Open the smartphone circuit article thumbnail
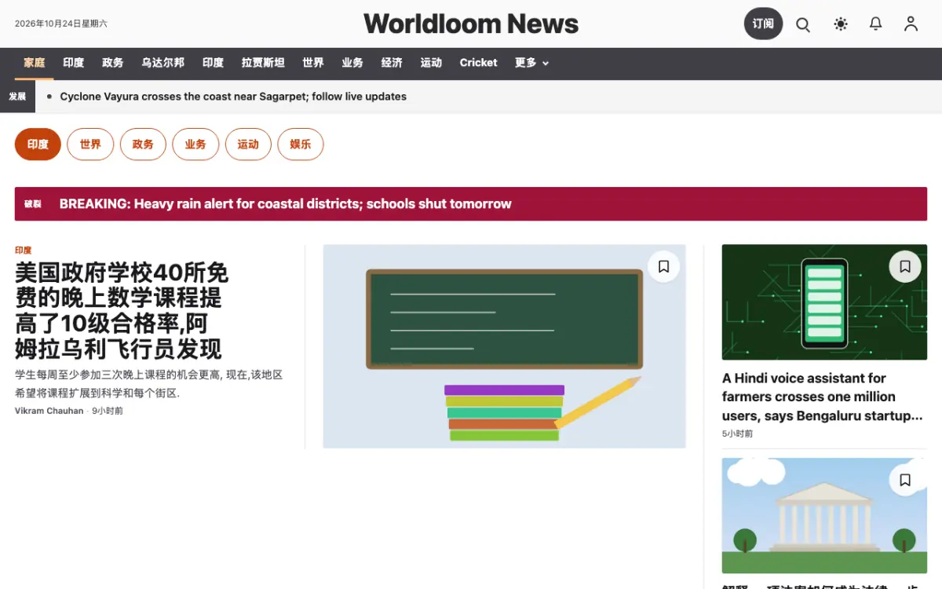The width and height of the screenshot is (942, 589). [824, 302]
